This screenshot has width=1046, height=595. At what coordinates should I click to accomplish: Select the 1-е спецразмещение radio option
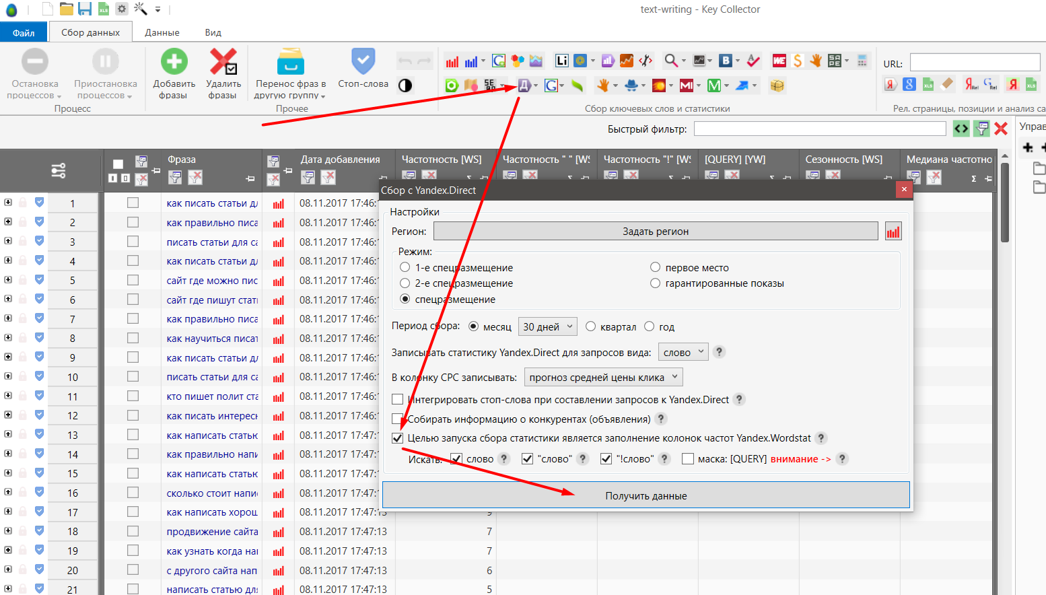coord(405,268)
